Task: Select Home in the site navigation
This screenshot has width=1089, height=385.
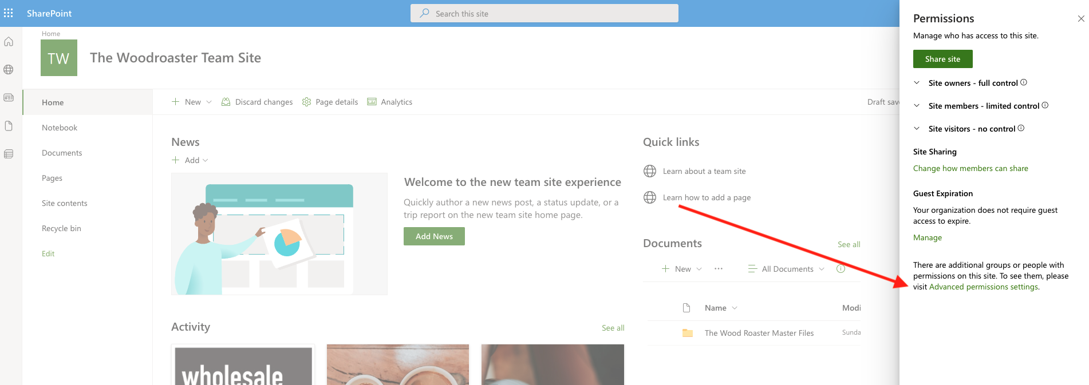Action: tap(88, 102)
